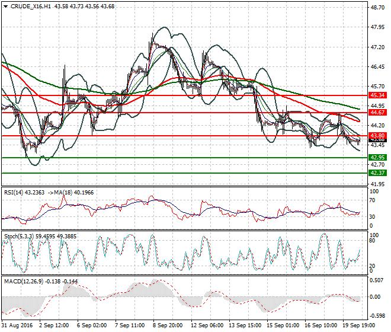391x332 pixels.
Task: Click the 48.70 price axis value
Action: [377, 8]
